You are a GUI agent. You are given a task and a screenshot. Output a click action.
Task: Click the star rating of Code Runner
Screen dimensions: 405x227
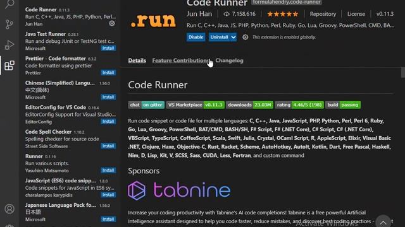[x=283, y=14]
